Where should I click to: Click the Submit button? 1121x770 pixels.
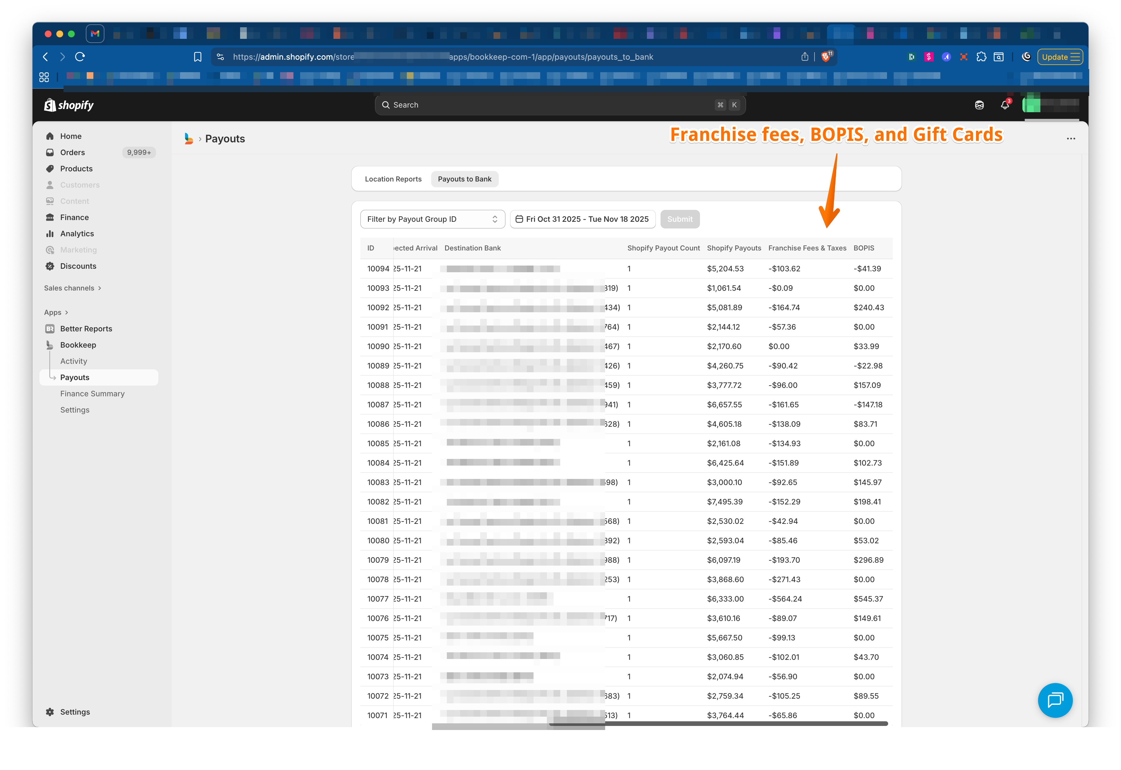click(679, 219)
